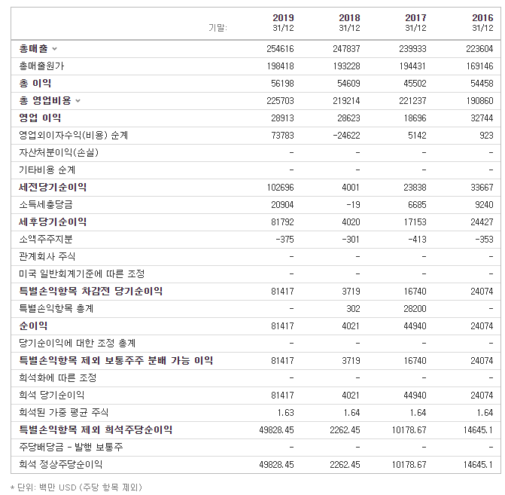The height and width of the screenshot is (495, 505).
Task: Select the 2017 31/12 column header
Action: [x=415, y=23]
